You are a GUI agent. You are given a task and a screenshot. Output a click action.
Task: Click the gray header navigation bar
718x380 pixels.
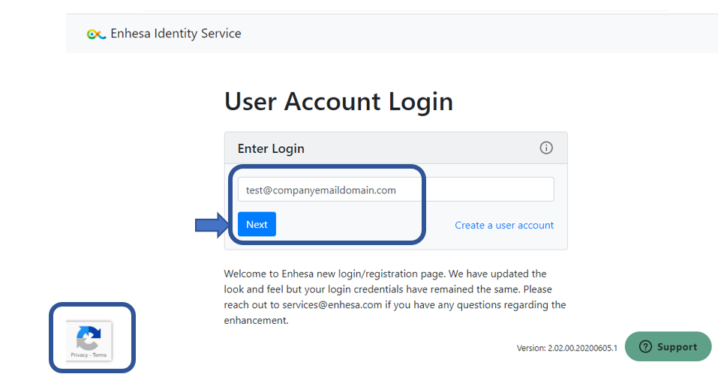coord(392,34)
